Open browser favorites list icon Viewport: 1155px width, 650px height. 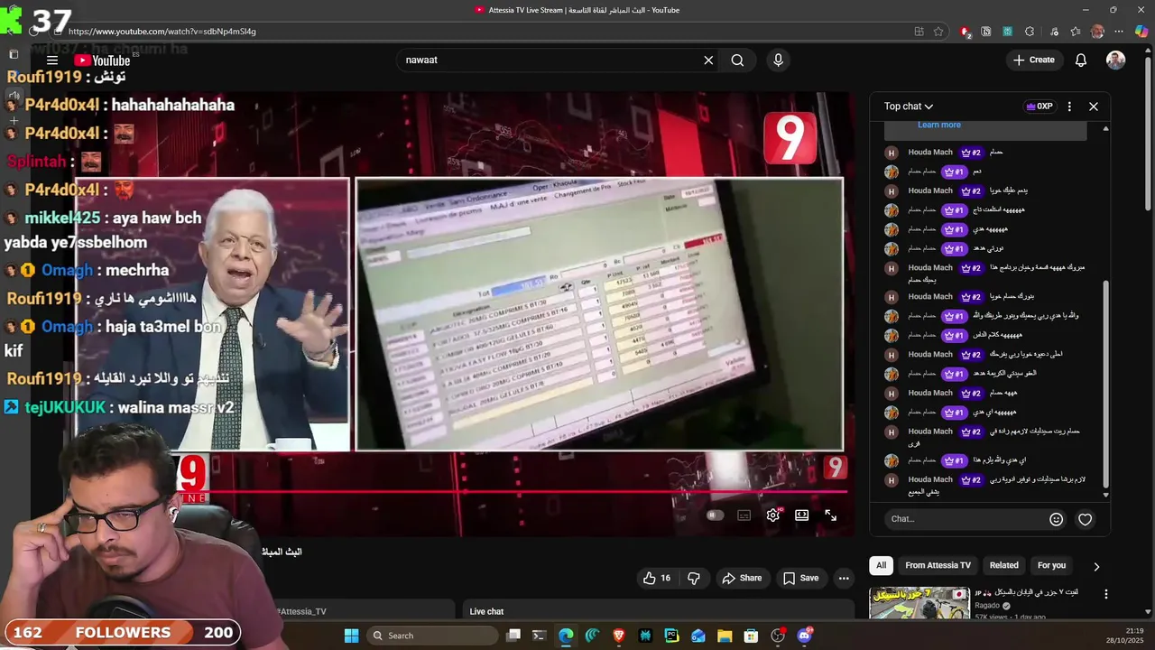click(x=1075, y=31)
